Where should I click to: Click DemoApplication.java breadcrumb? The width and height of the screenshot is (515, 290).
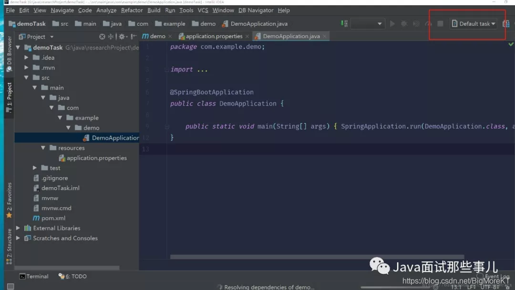pyautogui.click(x=255, y=24)
